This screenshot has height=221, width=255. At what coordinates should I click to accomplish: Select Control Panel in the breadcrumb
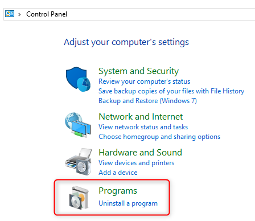coord(47,14)
